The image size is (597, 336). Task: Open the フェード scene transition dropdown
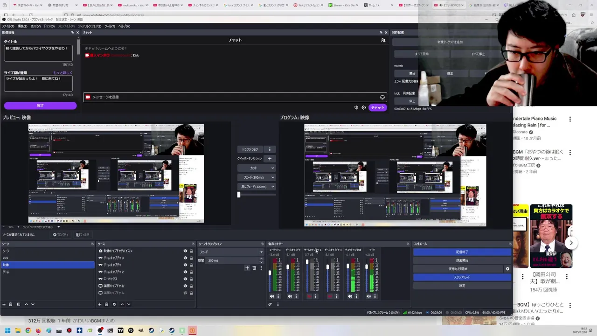pyautogui.click(x=231, y=252)
